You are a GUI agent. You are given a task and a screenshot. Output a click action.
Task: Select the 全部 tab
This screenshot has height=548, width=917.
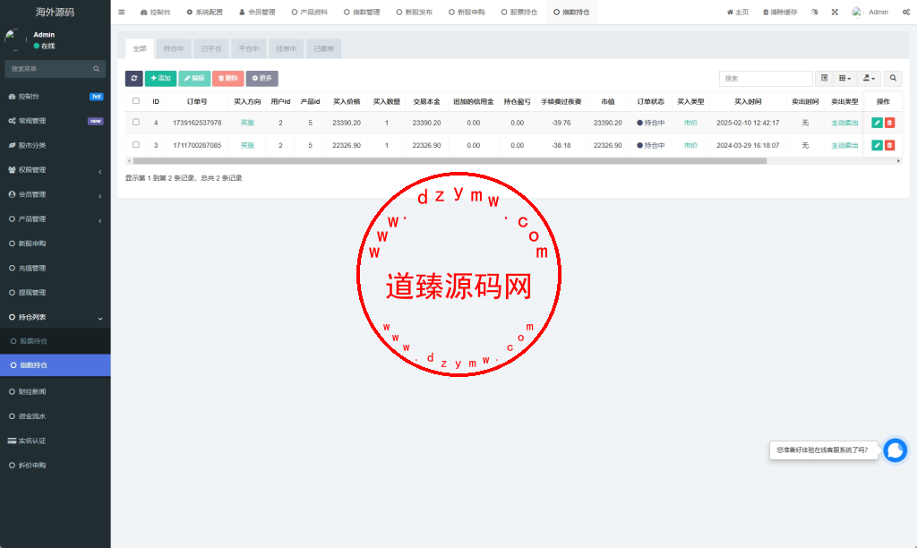coord(140,49)
